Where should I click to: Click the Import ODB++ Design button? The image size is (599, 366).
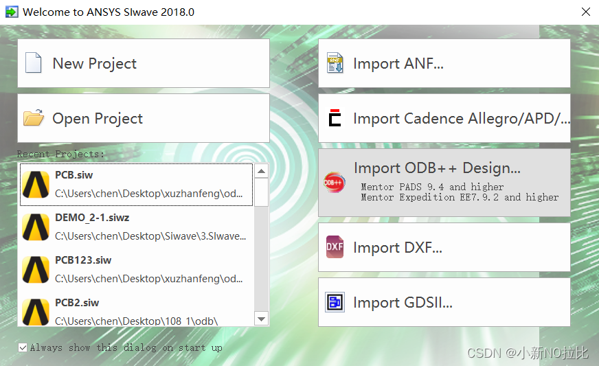(x=444, y=183)
